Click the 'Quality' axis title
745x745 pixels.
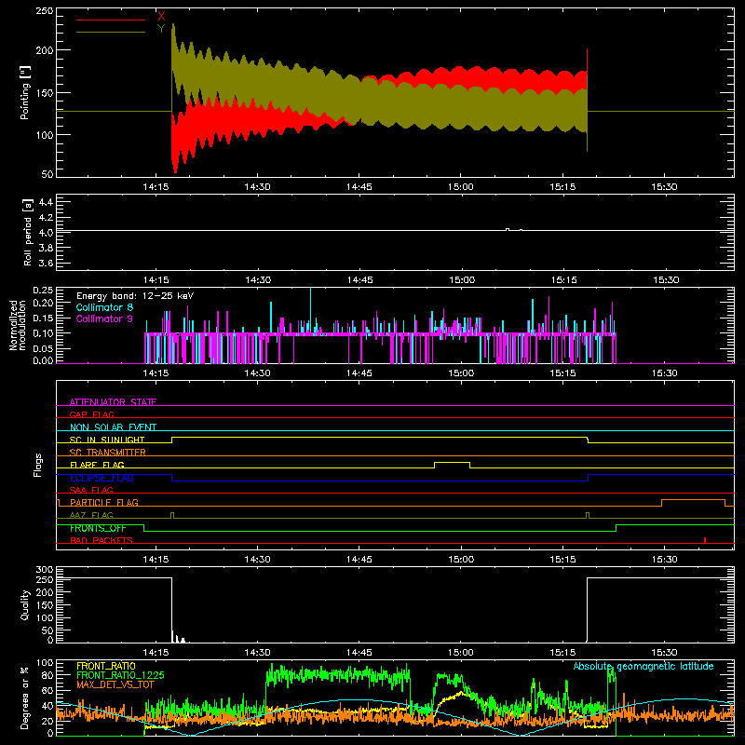click(x=25, y=604)
